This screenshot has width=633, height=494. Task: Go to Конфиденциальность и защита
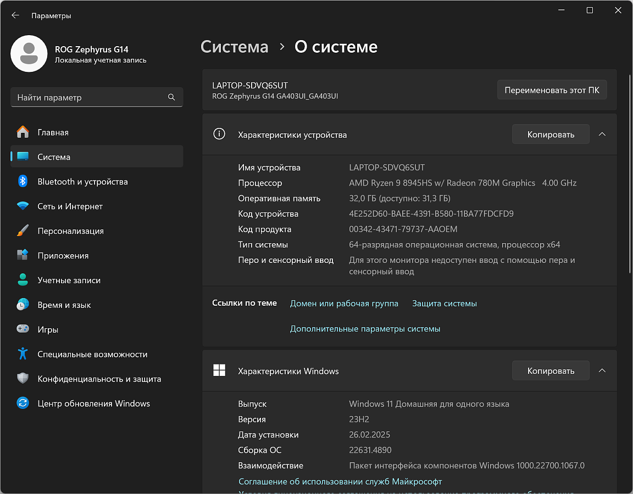[97, 378]
